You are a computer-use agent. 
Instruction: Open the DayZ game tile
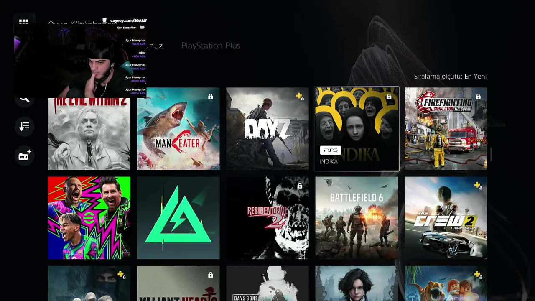pos(267,129)
